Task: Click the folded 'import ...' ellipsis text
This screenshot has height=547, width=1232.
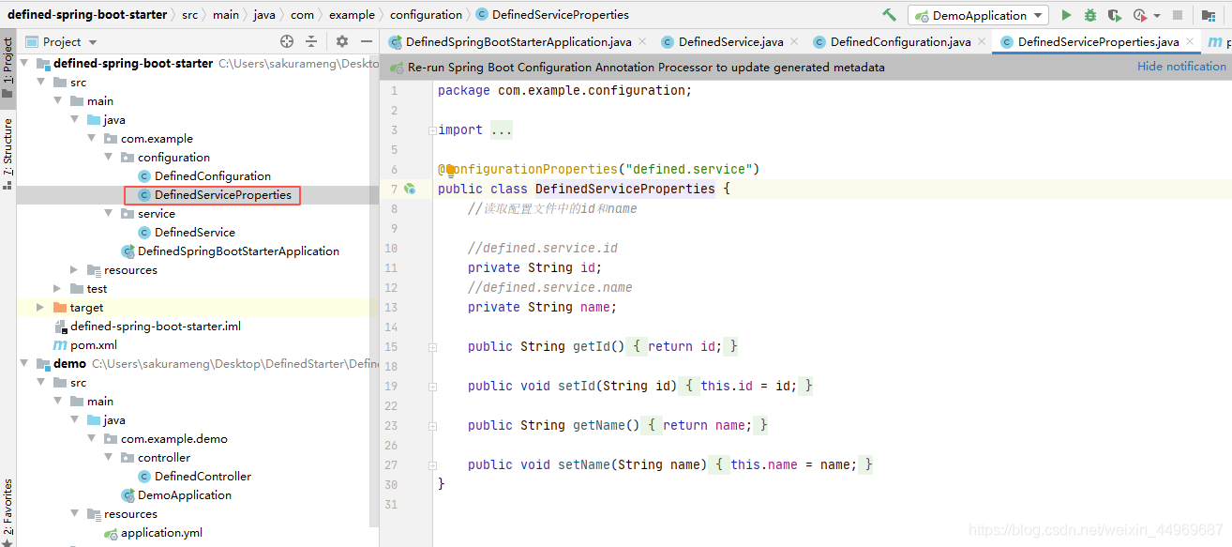Action: [x=502, y=130]
